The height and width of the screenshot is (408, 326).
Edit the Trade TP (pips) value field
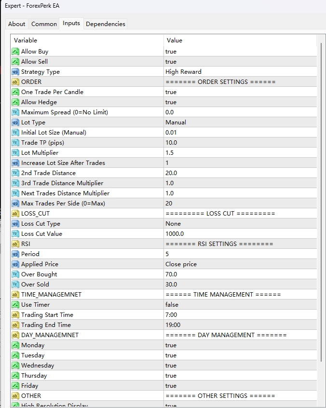[x=171, y=143]
